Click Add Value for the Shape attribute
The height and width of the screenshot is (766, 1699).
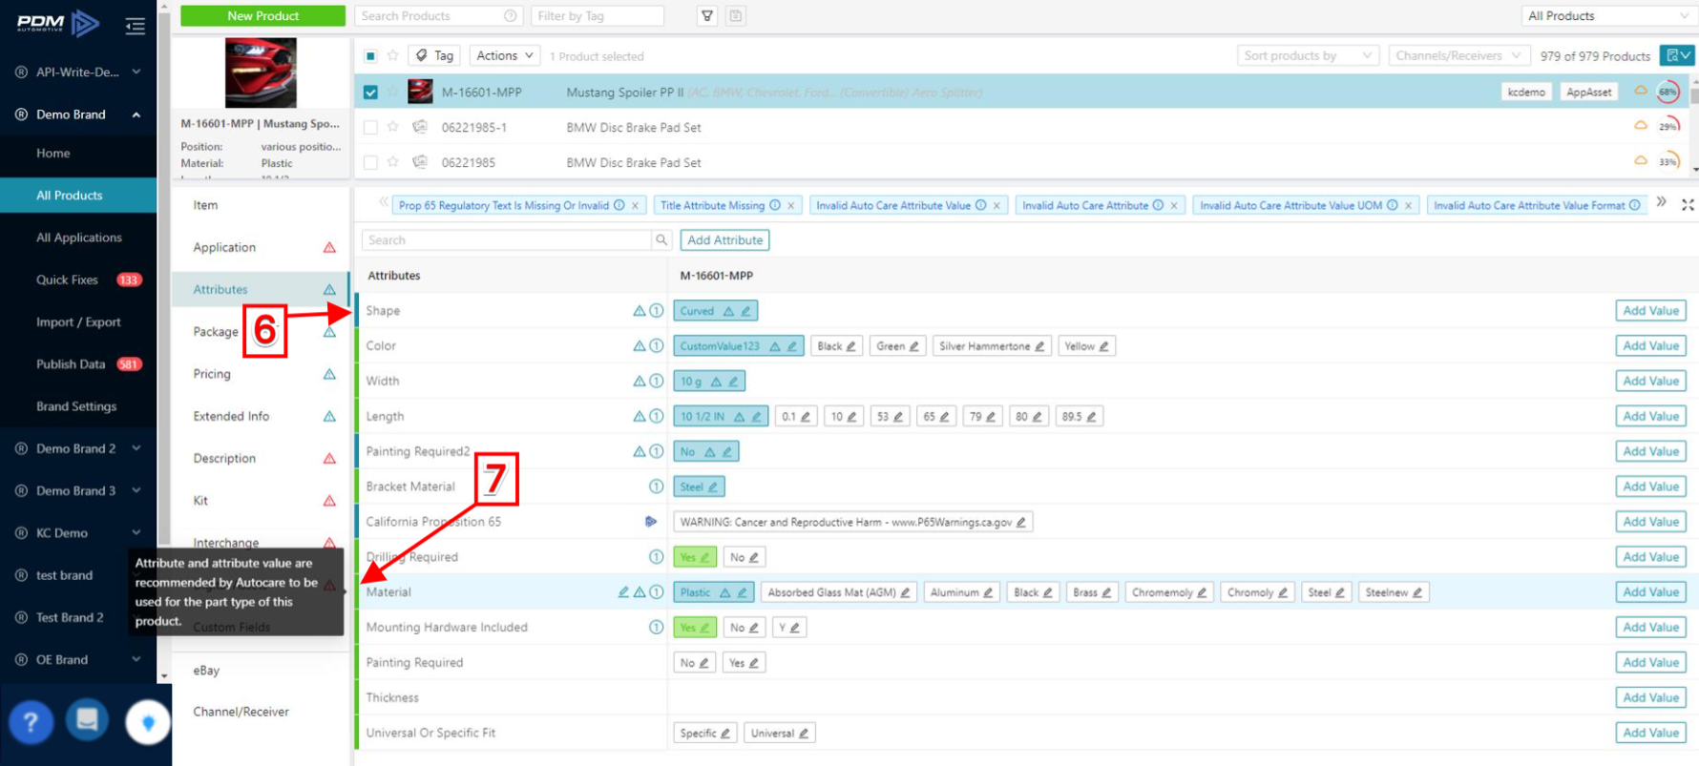pyautogui.click(x=1650, y=310)
